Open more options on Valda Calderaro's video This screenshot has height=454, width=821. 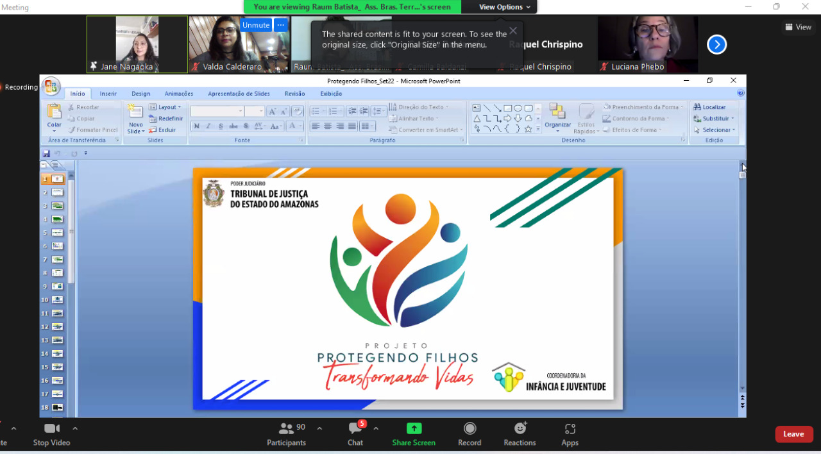tap(280, 25)
